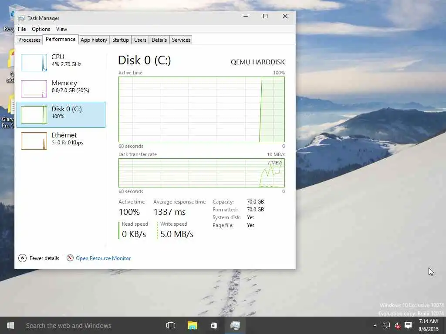Screen dimensions: 446x334
Task: Click the 5.0 MB/s write speed value
Action: click(x=177, y=234)
